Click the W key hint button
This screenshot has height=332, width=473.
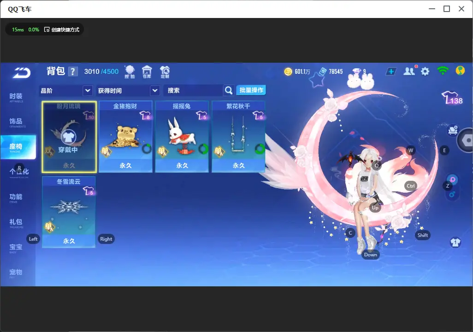(411, 150)
